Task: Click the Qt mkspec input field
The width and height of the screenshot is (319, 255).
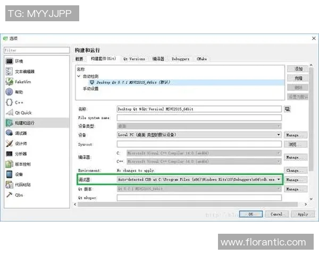Action: point(199,198)
